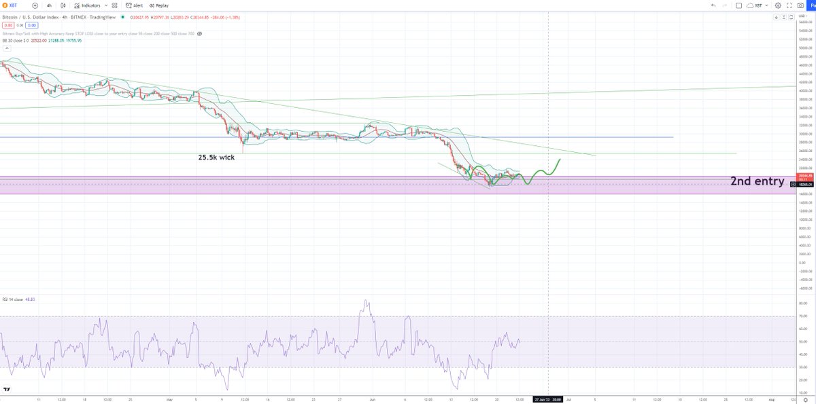Click the market status dot beside the TradingView title
This screenshot has width=816, height=404.
[x=122, y=17]
